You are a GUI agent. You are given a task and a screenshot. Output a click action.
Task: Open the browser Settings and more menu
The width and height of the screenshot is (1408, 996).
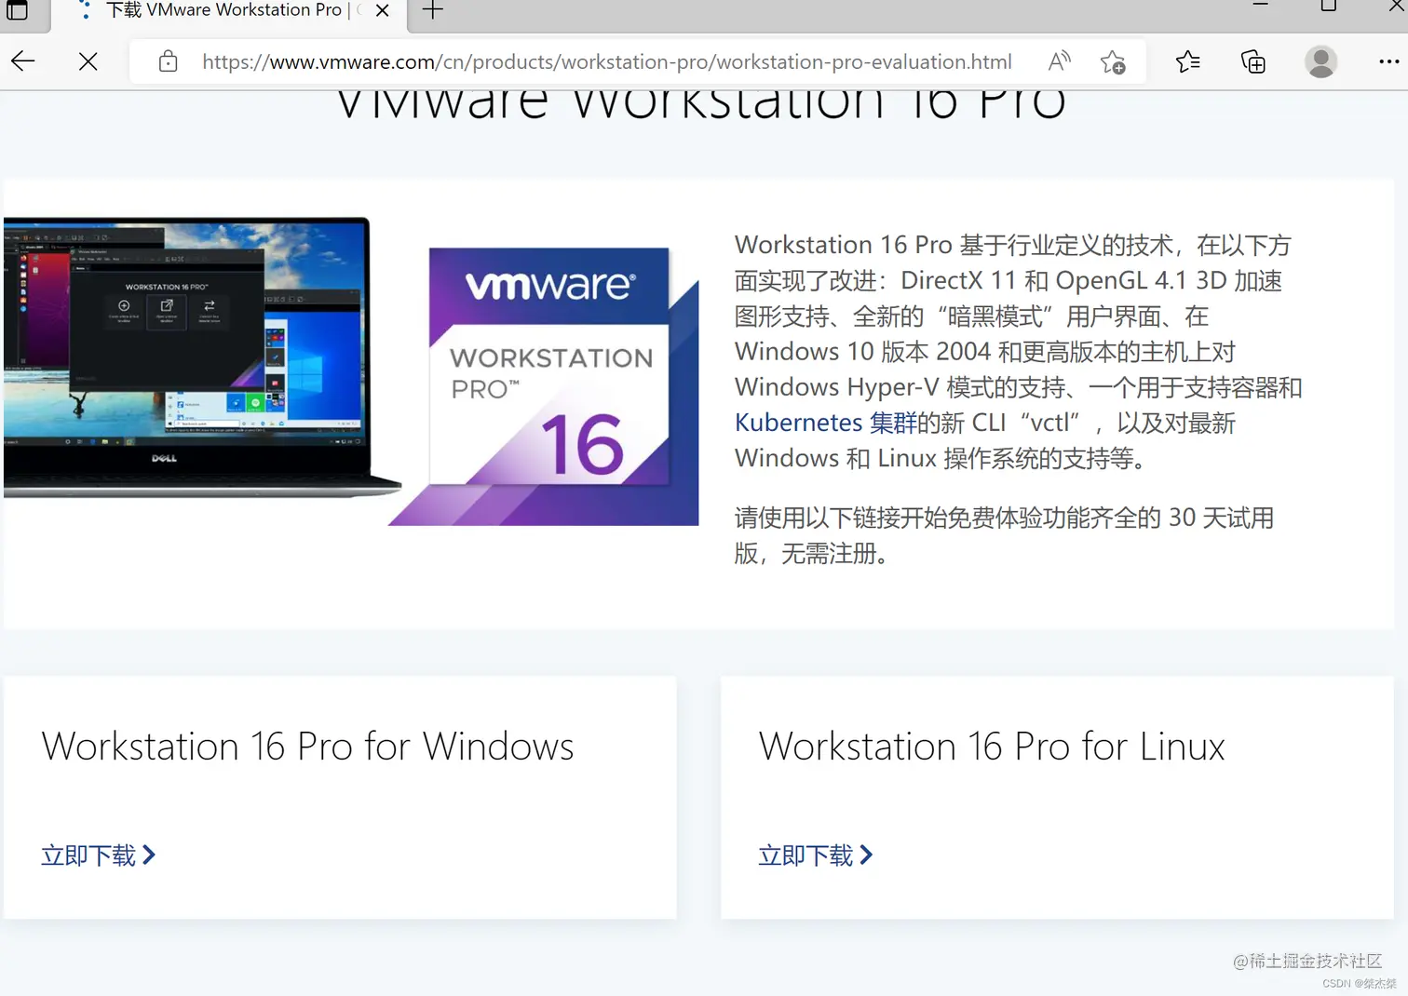[x=1388, y=61]
